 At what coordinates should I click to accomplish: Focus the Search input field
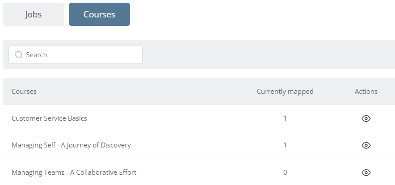pos(76,55)
